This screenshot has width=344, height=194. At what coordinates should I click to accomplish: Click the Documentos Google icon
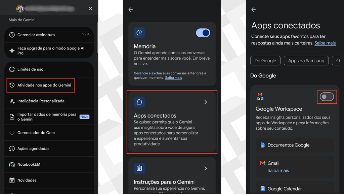coord(263,145)
